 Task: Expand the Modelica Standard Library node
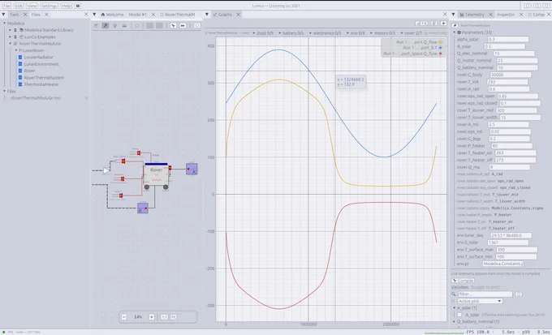(x=11, y=30)
